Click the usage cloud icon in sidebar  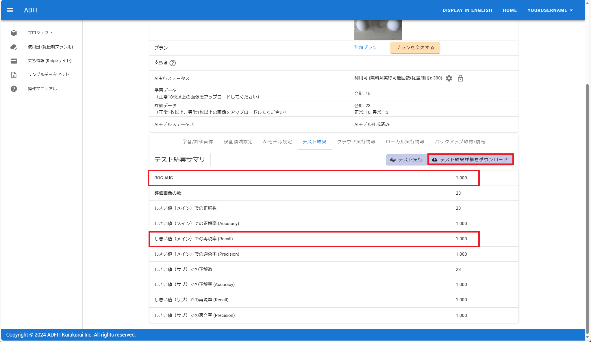(x=14, y=47)
